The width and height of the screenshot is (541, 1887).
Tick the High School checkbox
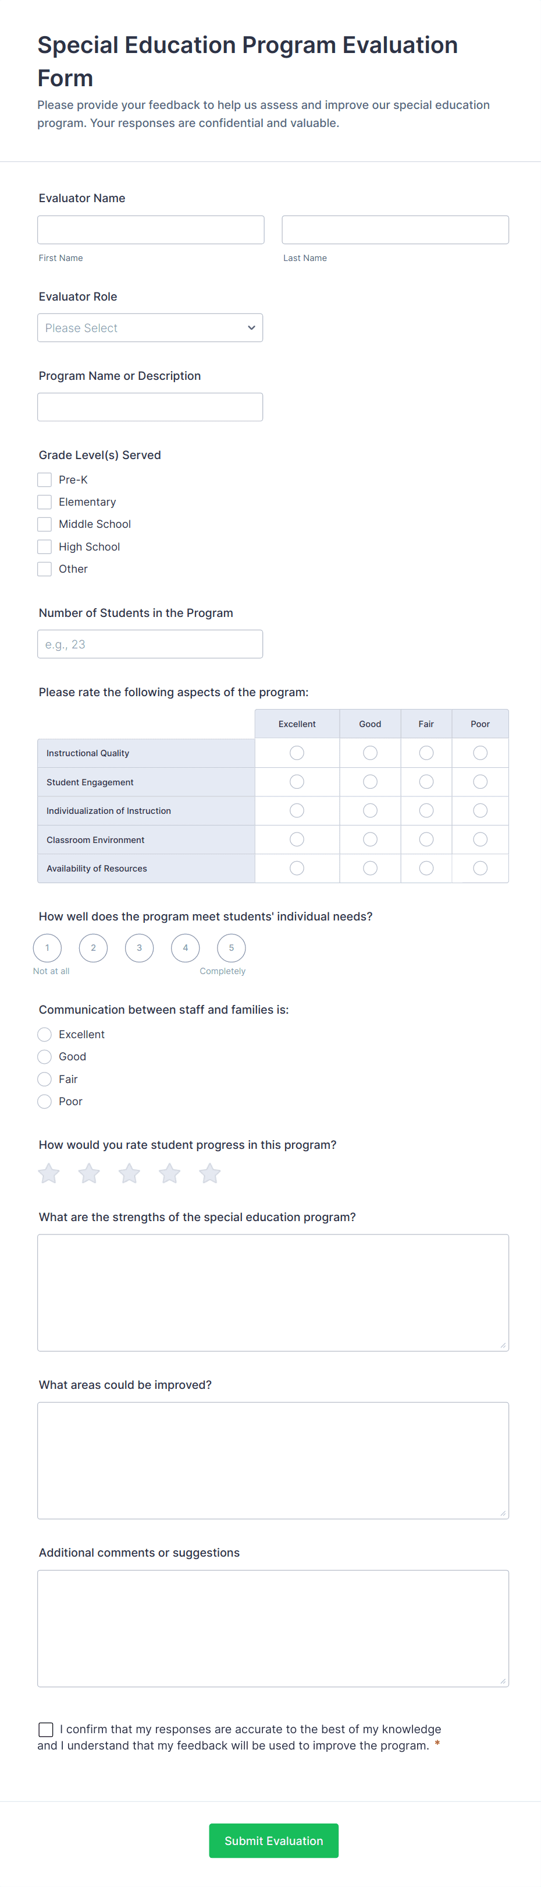tap(45, 546)
